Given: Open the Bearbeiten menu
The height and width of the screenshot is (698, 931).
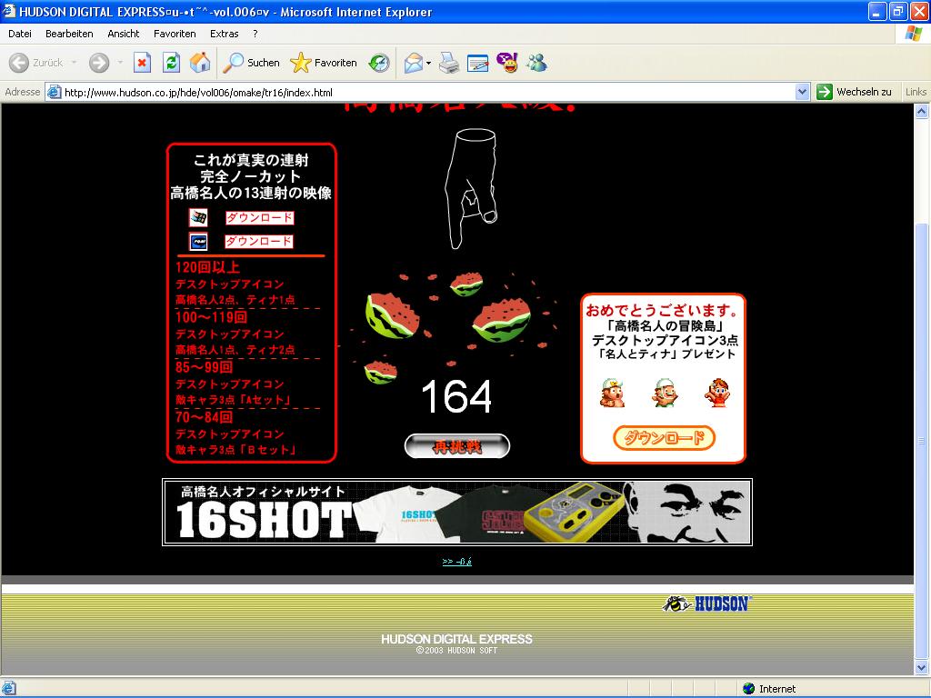Looking at the screenshot, I should 69,34.
